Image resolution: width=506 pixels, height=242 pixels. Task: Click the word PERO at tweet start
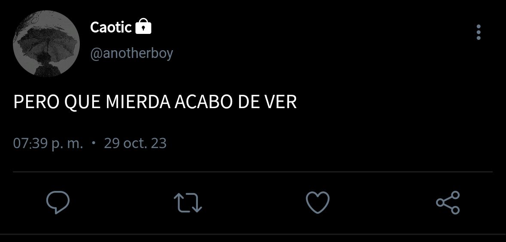tap(36, 102)
